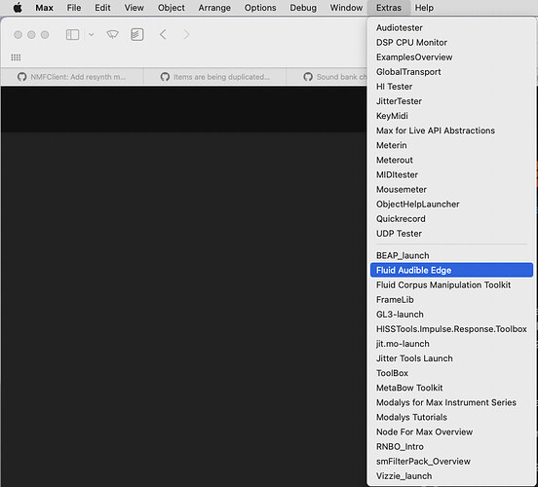The height and width of the screenshot is (487, 538).
Task: Launch Vizzie_launch
Action: click(x=451, y=476)
